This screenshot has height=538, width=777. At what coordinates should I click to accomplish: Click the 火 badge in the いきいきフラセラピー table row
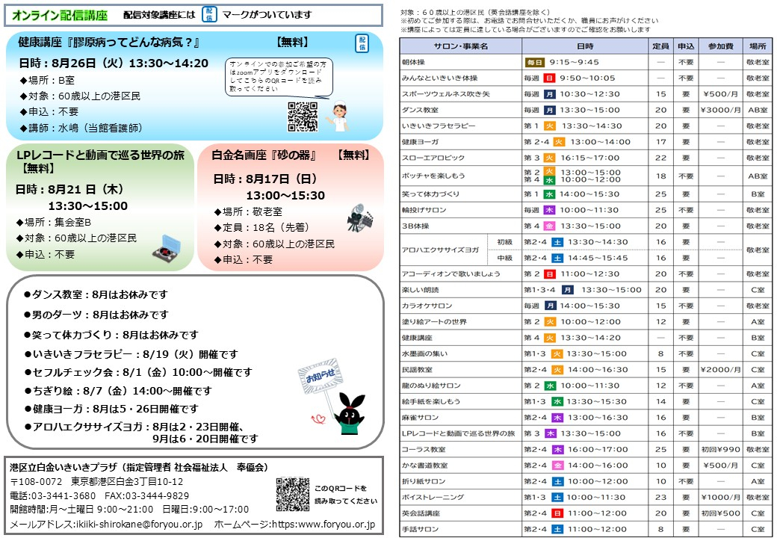(x=549, y=126)
